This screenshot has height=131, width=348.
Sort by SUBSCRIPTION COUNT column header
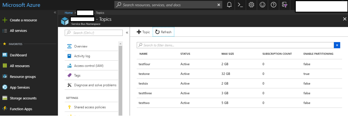277,54
